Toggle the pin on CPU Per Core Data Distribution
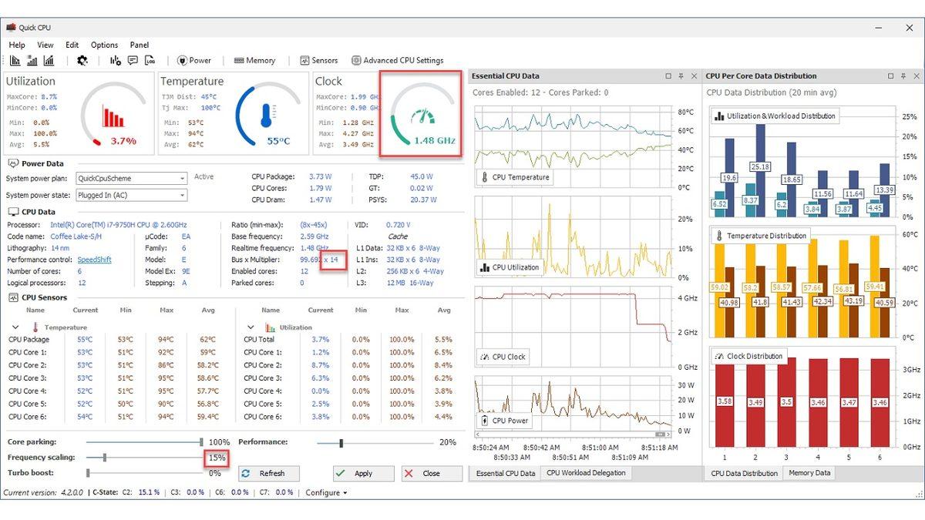925x520 pixels. (902, 76)
